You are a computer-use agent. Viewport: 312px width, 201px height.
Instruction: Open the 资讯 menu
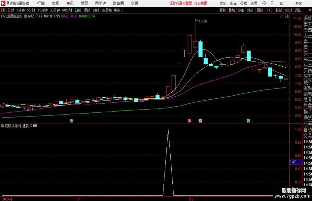tap(70, 3)
